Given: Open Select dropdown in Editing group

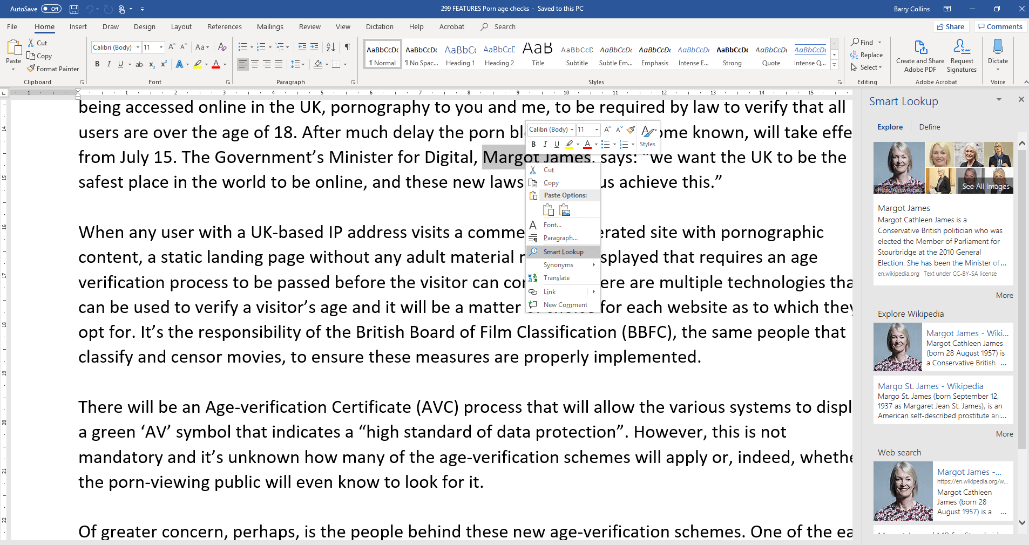Looking at the screenshot, I should (866, 67).
